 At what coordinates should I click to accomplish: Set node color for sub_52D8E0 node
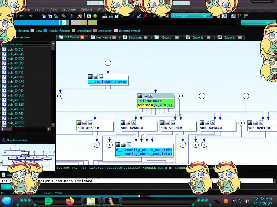[162, 123]
